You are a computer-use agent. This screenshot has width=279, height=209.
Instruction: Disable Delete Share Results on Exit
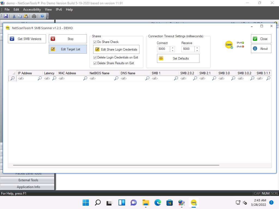[x=95, y=63]
